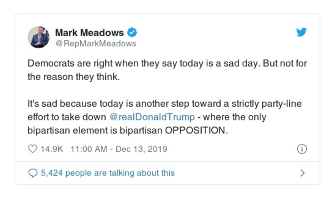The width and height of the screenshot is (335, 205).
Task: Expand the conversation with the right chevron
Action: (x=303, y=173)
